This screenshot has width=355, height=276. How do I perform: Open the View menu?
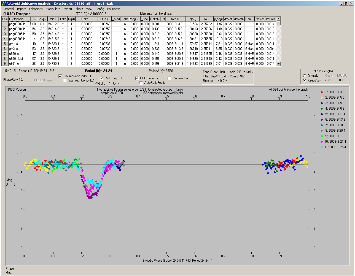coord(89,9)
